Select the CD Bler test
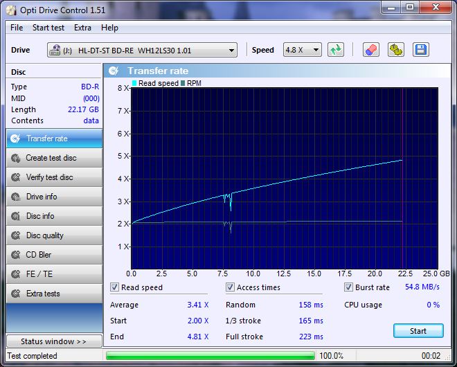This screenshot has width=457, height=367. 53,255
